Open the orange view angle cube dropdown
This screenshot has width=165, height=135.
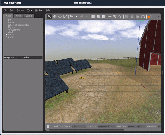[150, 17]
